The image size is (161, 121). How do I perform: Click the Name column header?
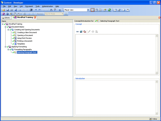click(x=37, y=21)
